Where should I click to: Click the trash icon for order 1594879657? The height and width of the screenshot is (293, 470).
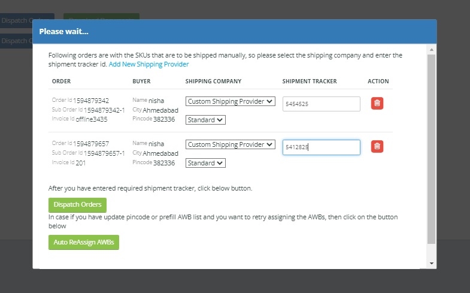pyautogui.click(x=377, y=146)
